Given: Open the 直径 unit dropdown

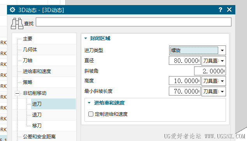Looking at the screenshot, I should 214,61.
